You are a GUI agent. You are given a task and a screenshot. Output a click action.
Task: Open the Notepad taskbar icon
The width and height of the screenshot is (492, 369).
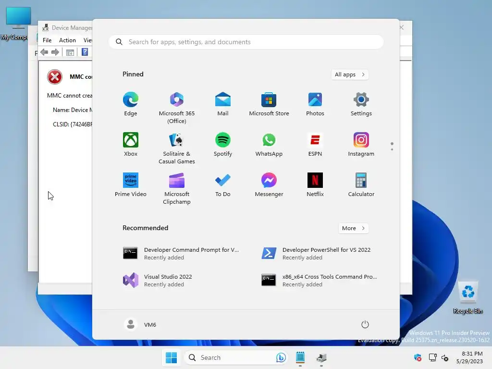point(300,357)
